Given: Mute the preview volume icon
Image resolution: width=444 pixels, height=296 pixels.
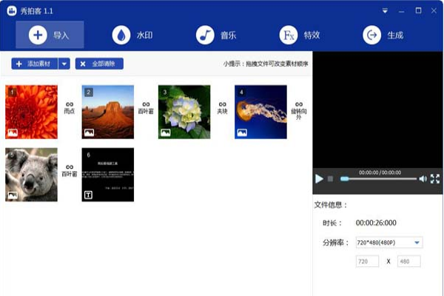Looking at the screenshot, I should pos(423,179).
